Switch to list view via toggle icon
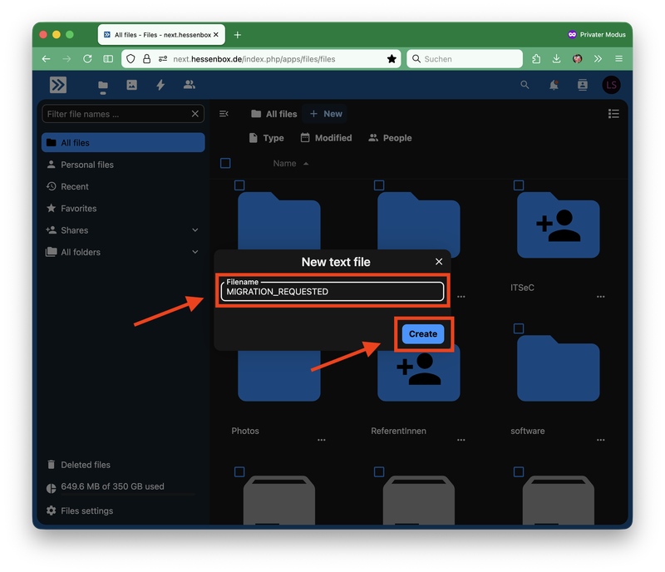This screenshot has width=665, height=572. pyautogui.click(x=613, y=114)
